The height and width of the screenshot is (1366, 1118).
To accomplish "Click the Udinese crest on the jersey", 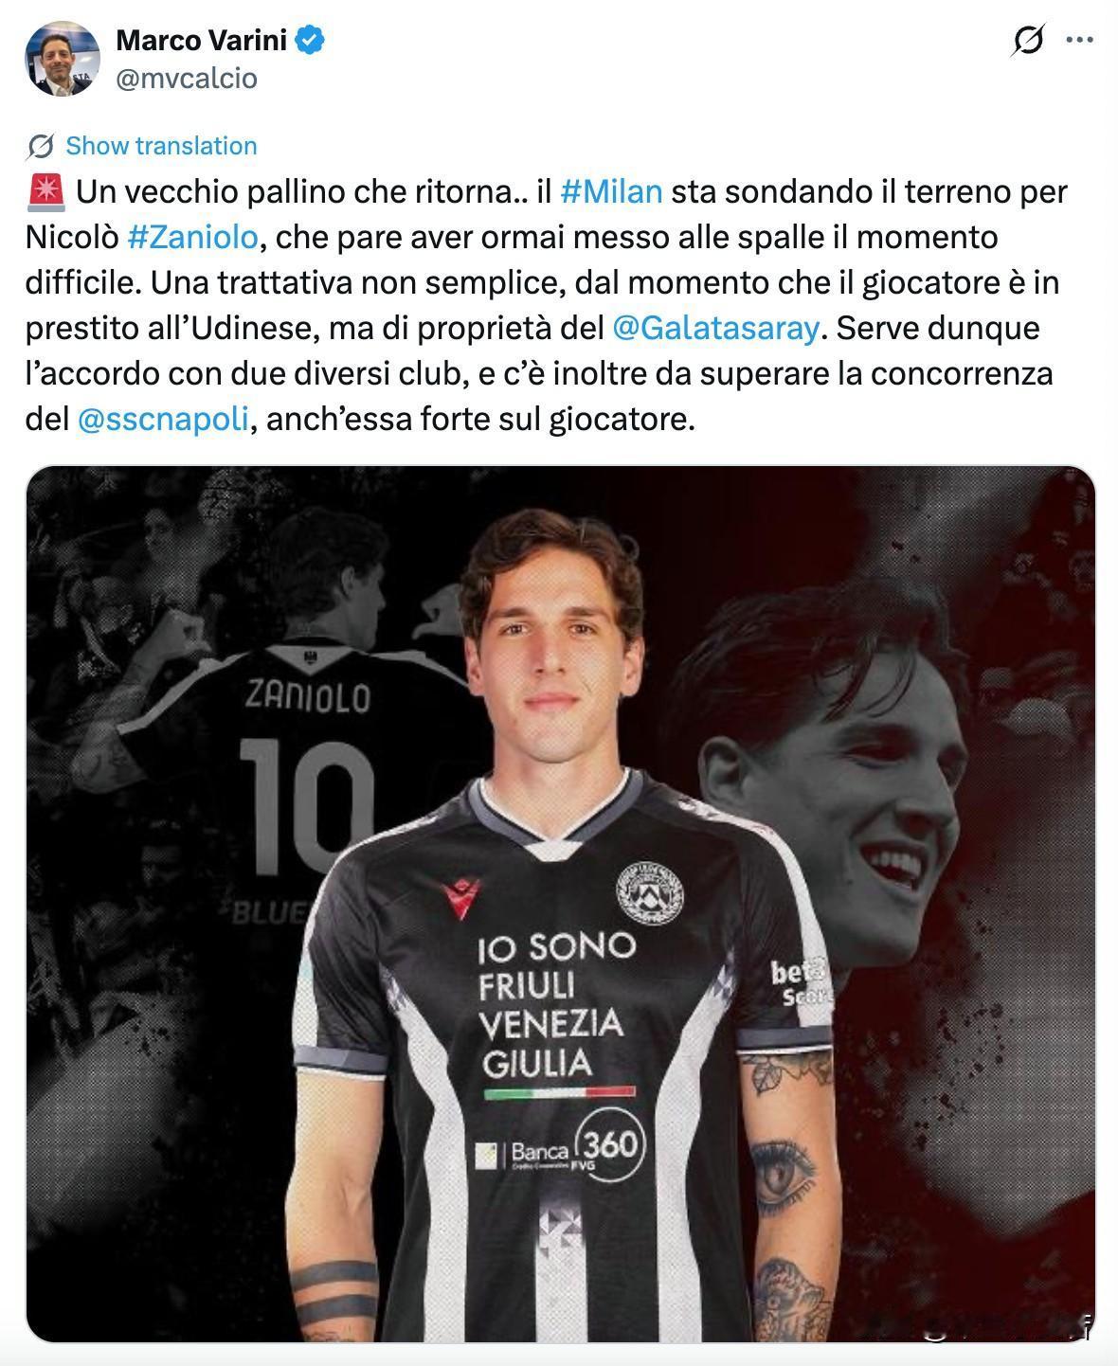I will [651, 891].
